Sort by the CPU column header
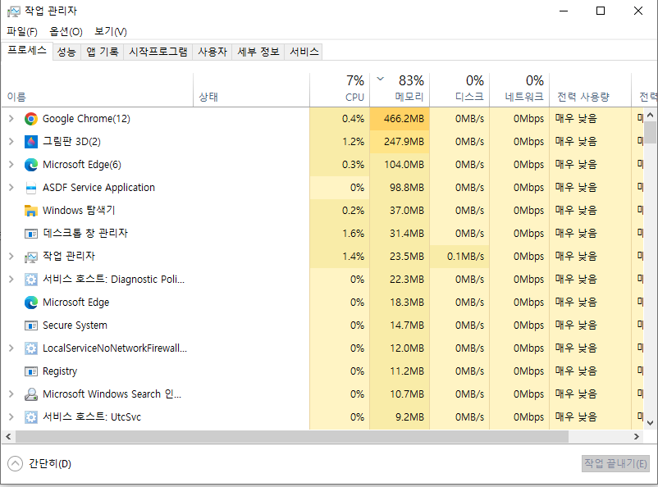 [340, 89]
